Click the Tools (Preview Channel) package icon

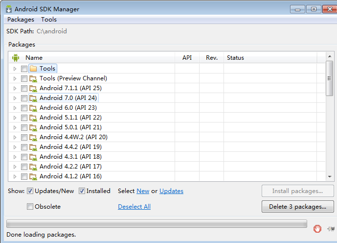(33, 78)
